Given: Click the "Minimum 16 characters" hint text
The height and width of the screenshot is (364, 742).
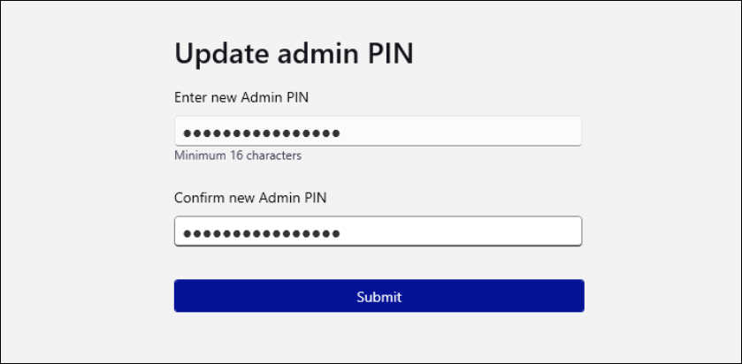Looking at the screenshot, I should click(x=238, y=156).
